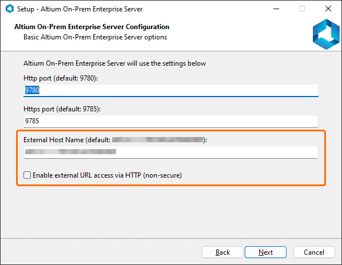Click the Altium icon in the title bar
The image size is (342, 265).
(10, 9)
